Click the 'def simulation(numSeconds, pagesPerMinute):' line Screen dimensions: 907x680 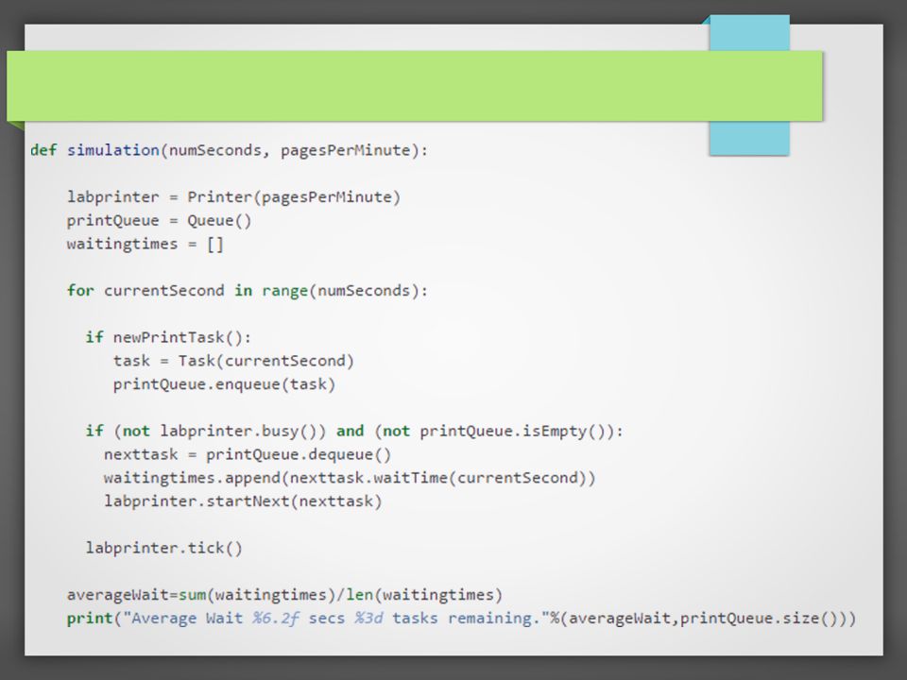pyautogui.click(x=229, y=150)
